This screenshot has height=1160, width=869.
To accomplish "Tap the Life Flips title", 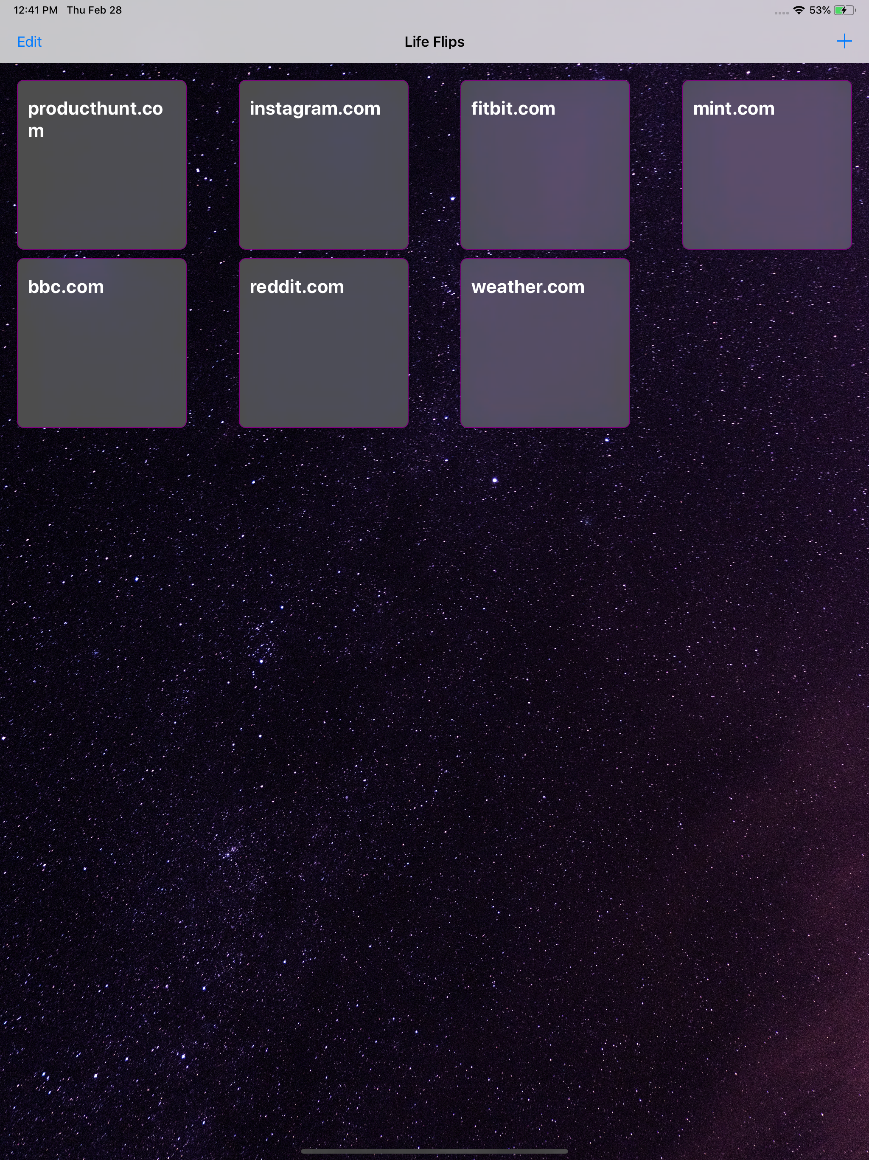I will 434,42.
